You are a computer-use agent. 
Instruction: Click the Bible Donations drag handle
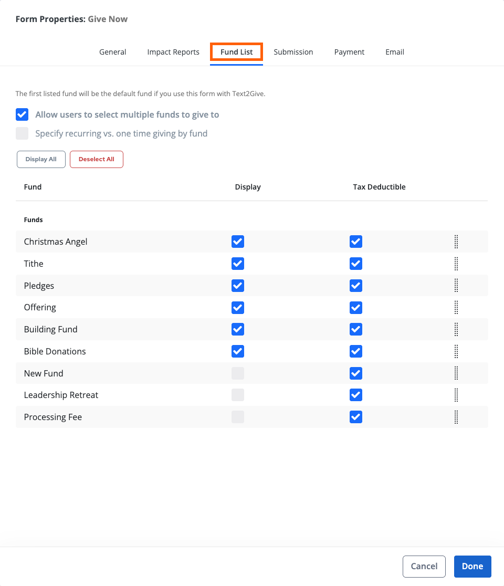(x=456, y=351)
